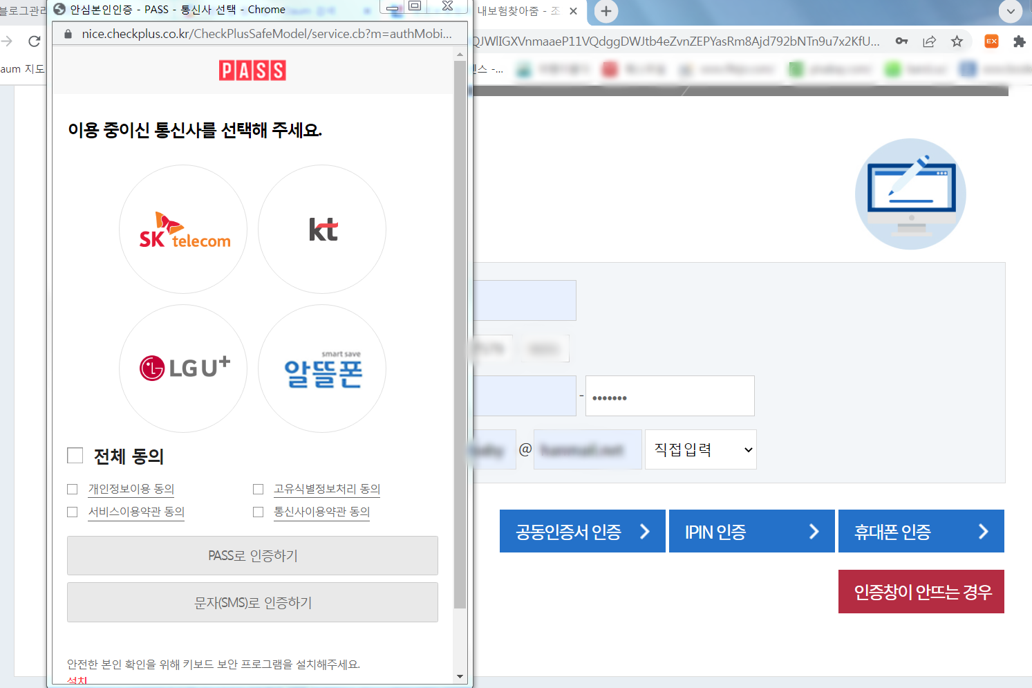The height and width of the screenshot is (688, 1032).
Task: Check 통신사이용약관 동의 checkbox
Action: (259, 512)
